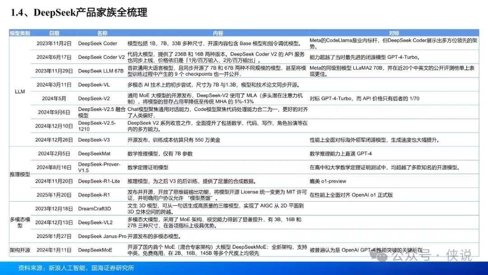Image resolution: width=488 pixels, height=275 pixels.
Task: Select the name cell "DeepSeekMat"
Action: pos(94,153)
